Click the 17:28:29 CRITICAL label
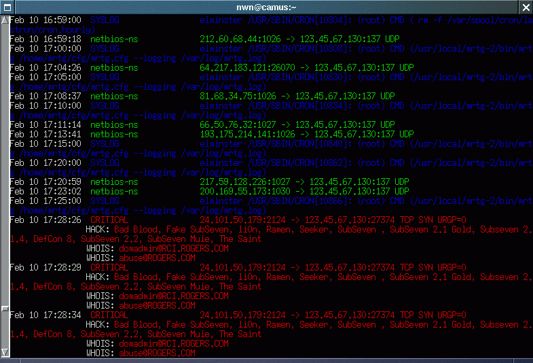The height and width of the screenshot is (363, 533). coord(109,268)
